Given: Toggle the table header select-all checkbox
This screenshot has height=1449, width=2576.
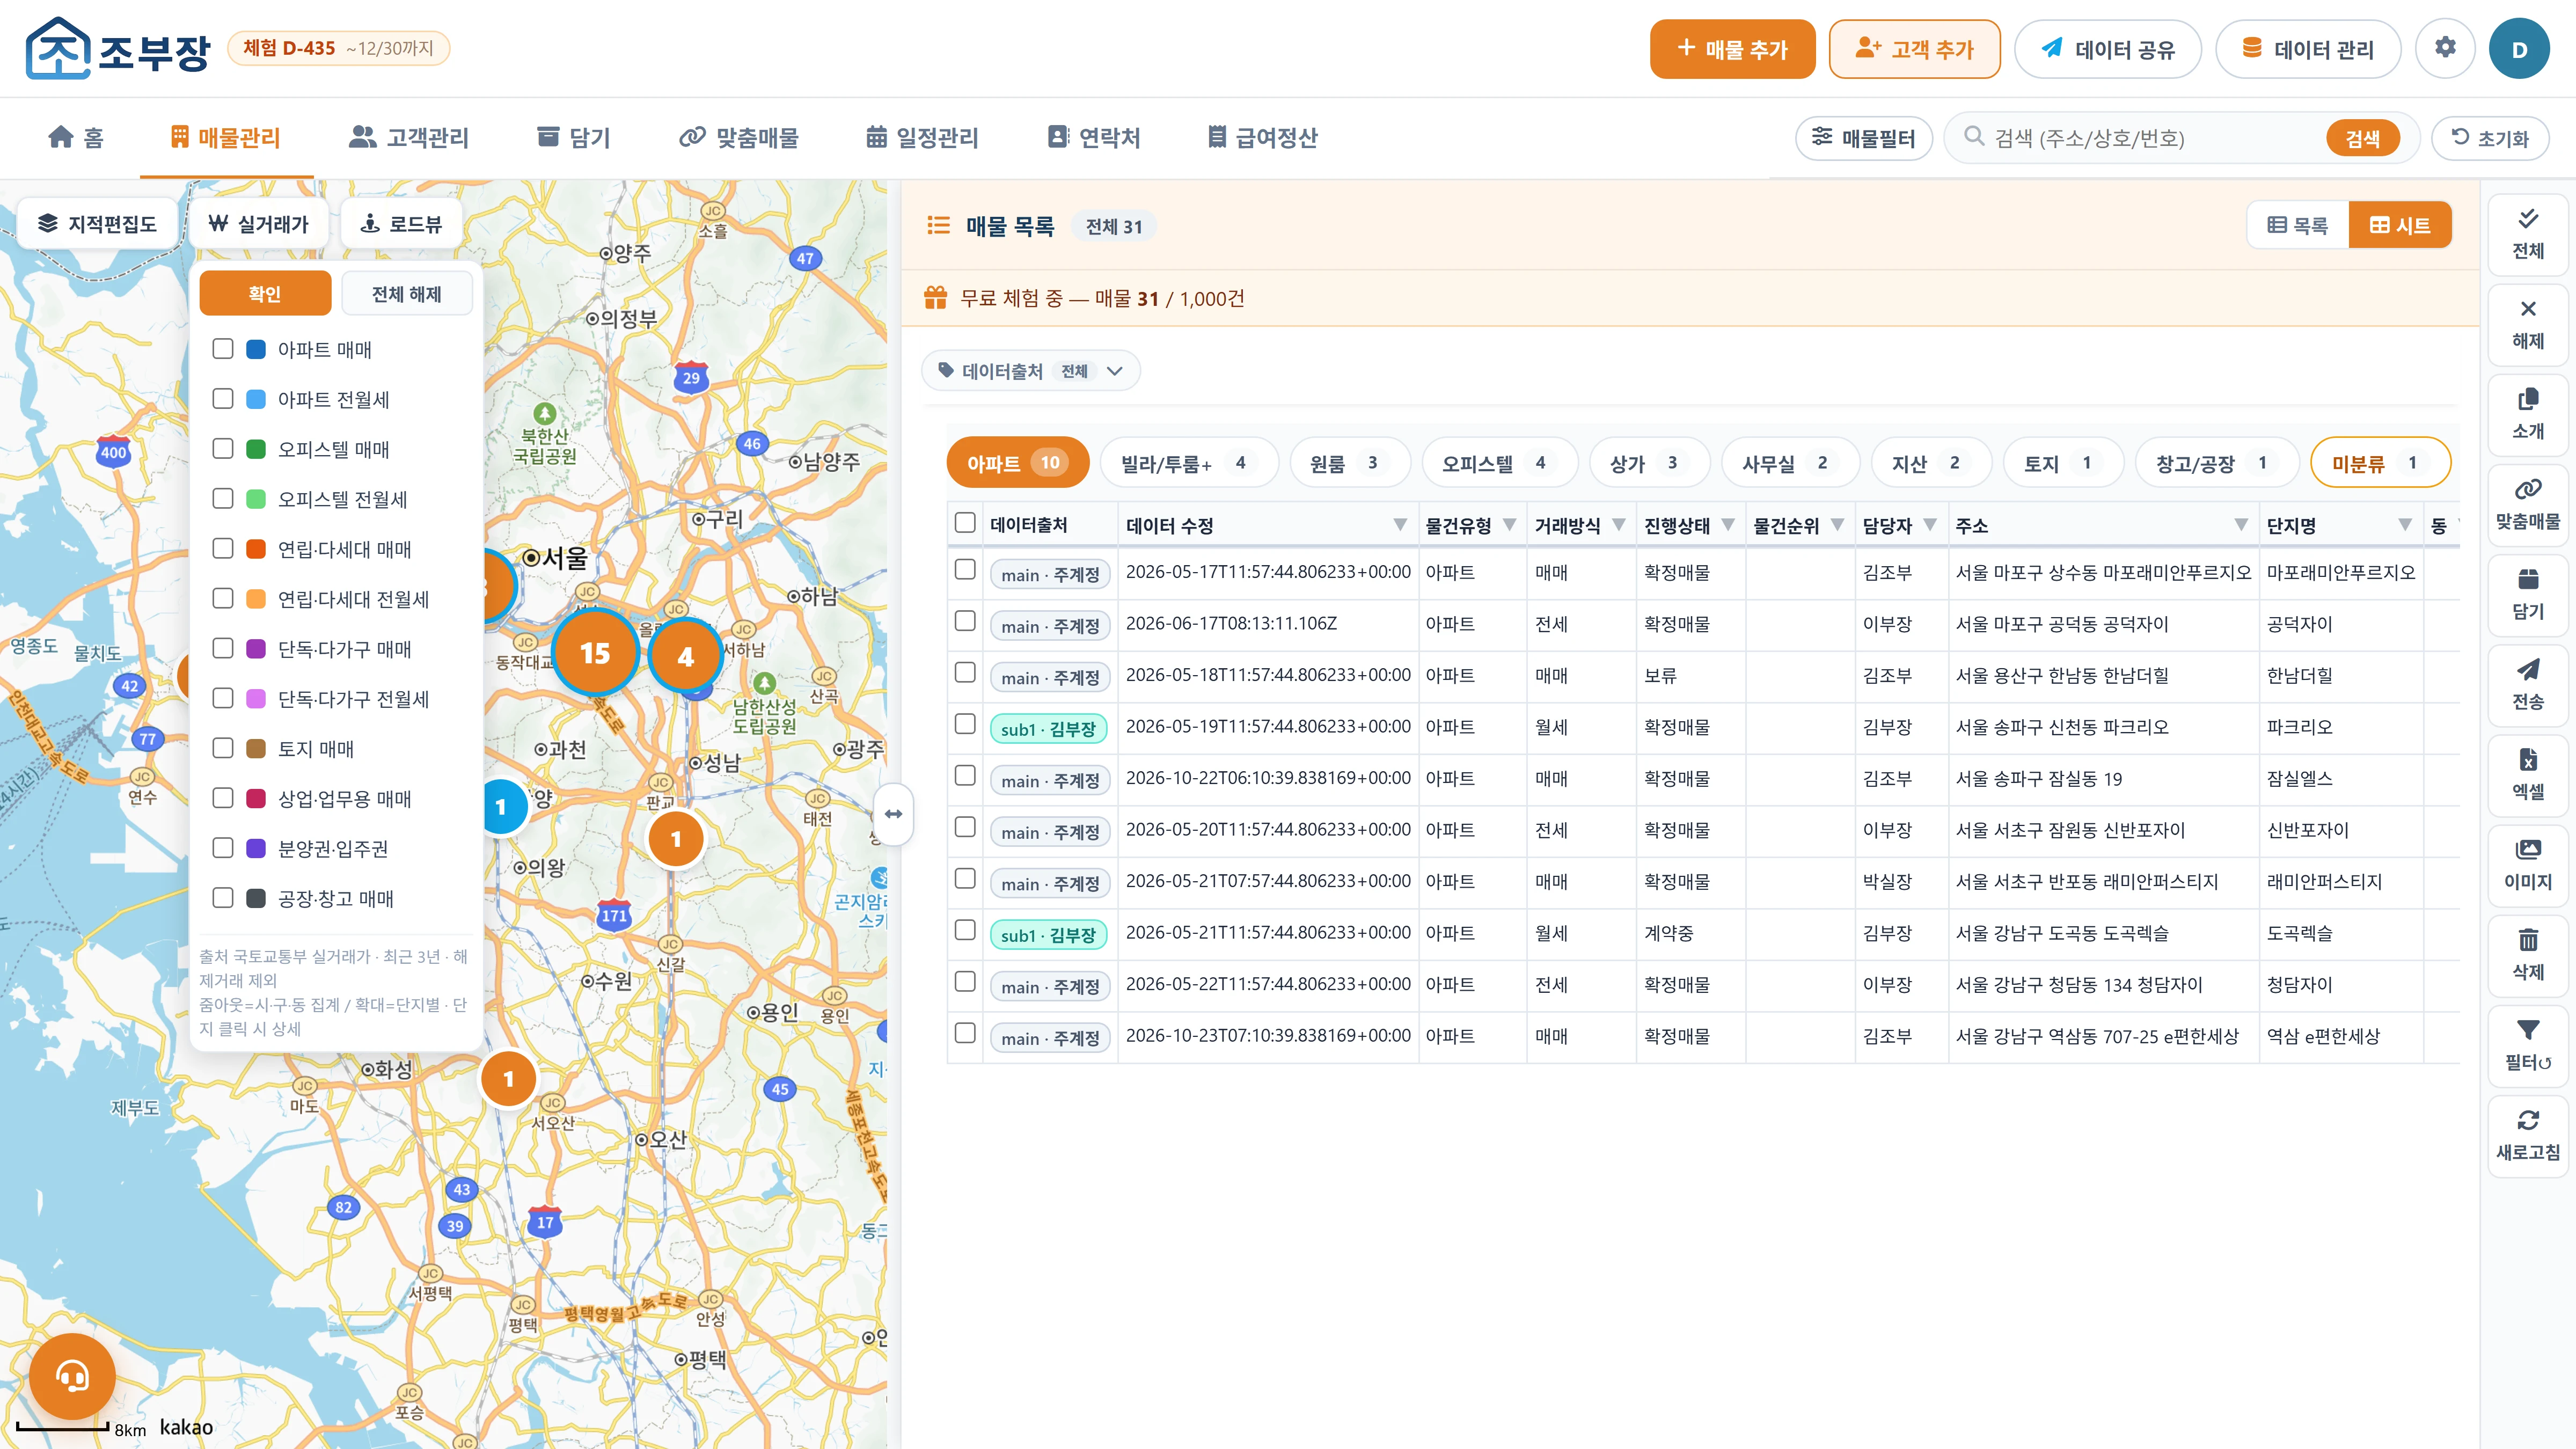Looking at the screenshot, I should [965, 523].
